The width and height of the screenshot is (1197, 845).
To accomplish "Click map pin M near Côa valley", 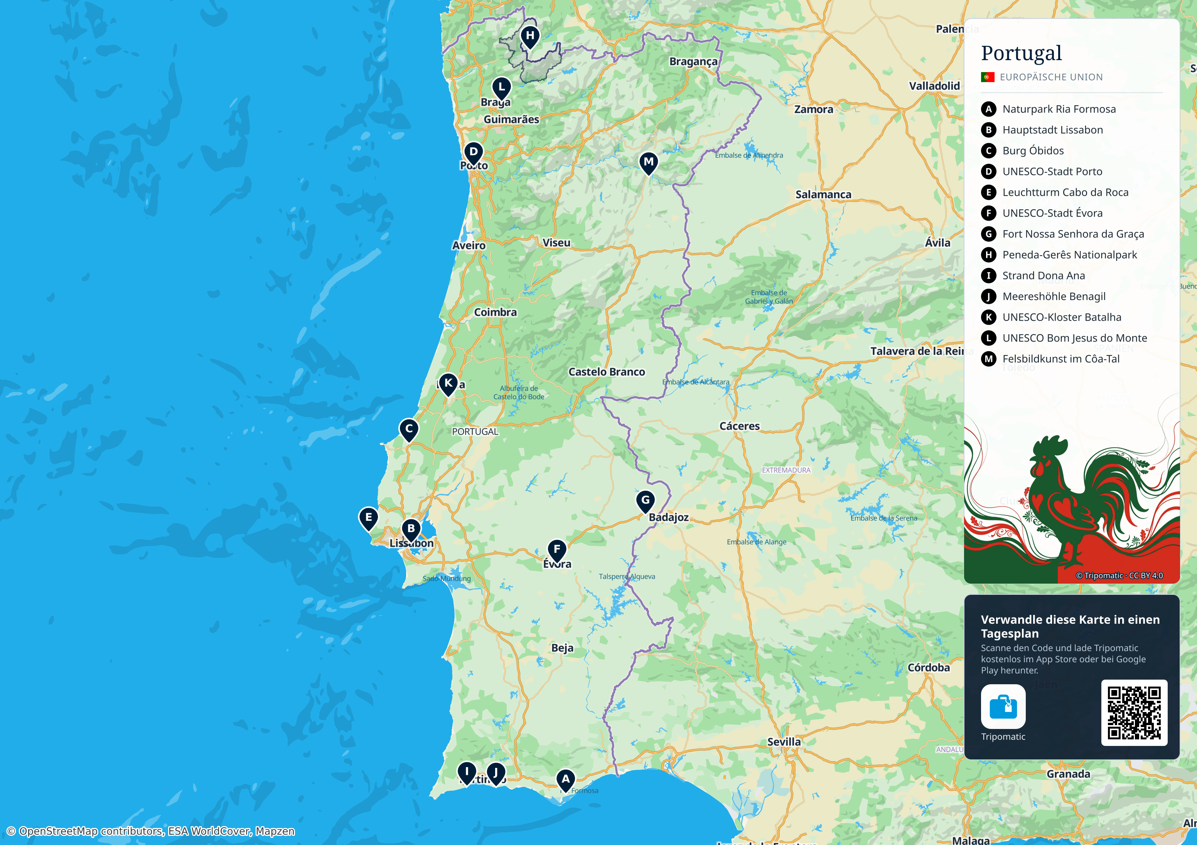I will pyautogui.click(x=649, y=163).
